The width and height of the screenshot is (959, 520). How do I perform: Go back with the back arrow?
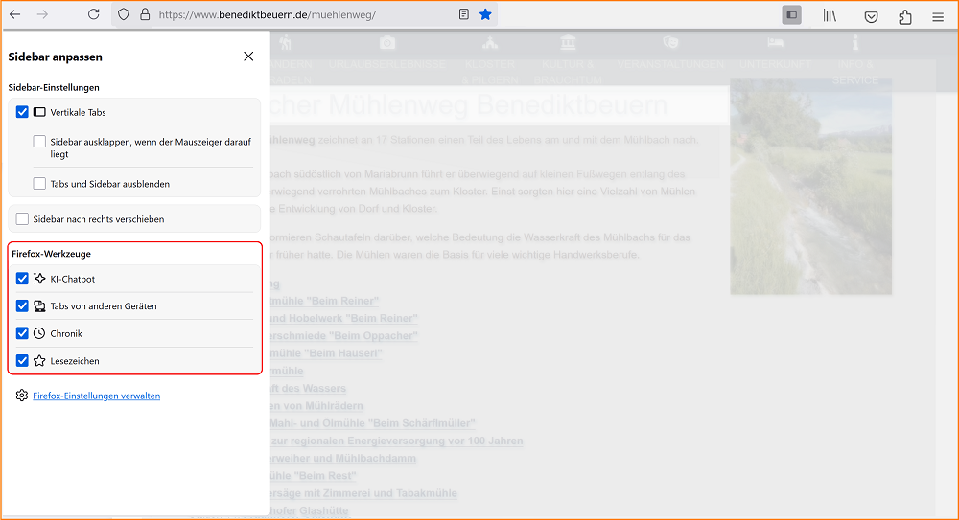[x=14, y=14]
